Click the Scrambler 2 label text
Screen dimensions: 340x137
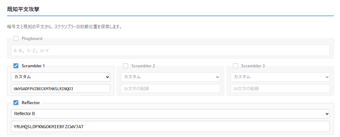[x=143, y=66]
